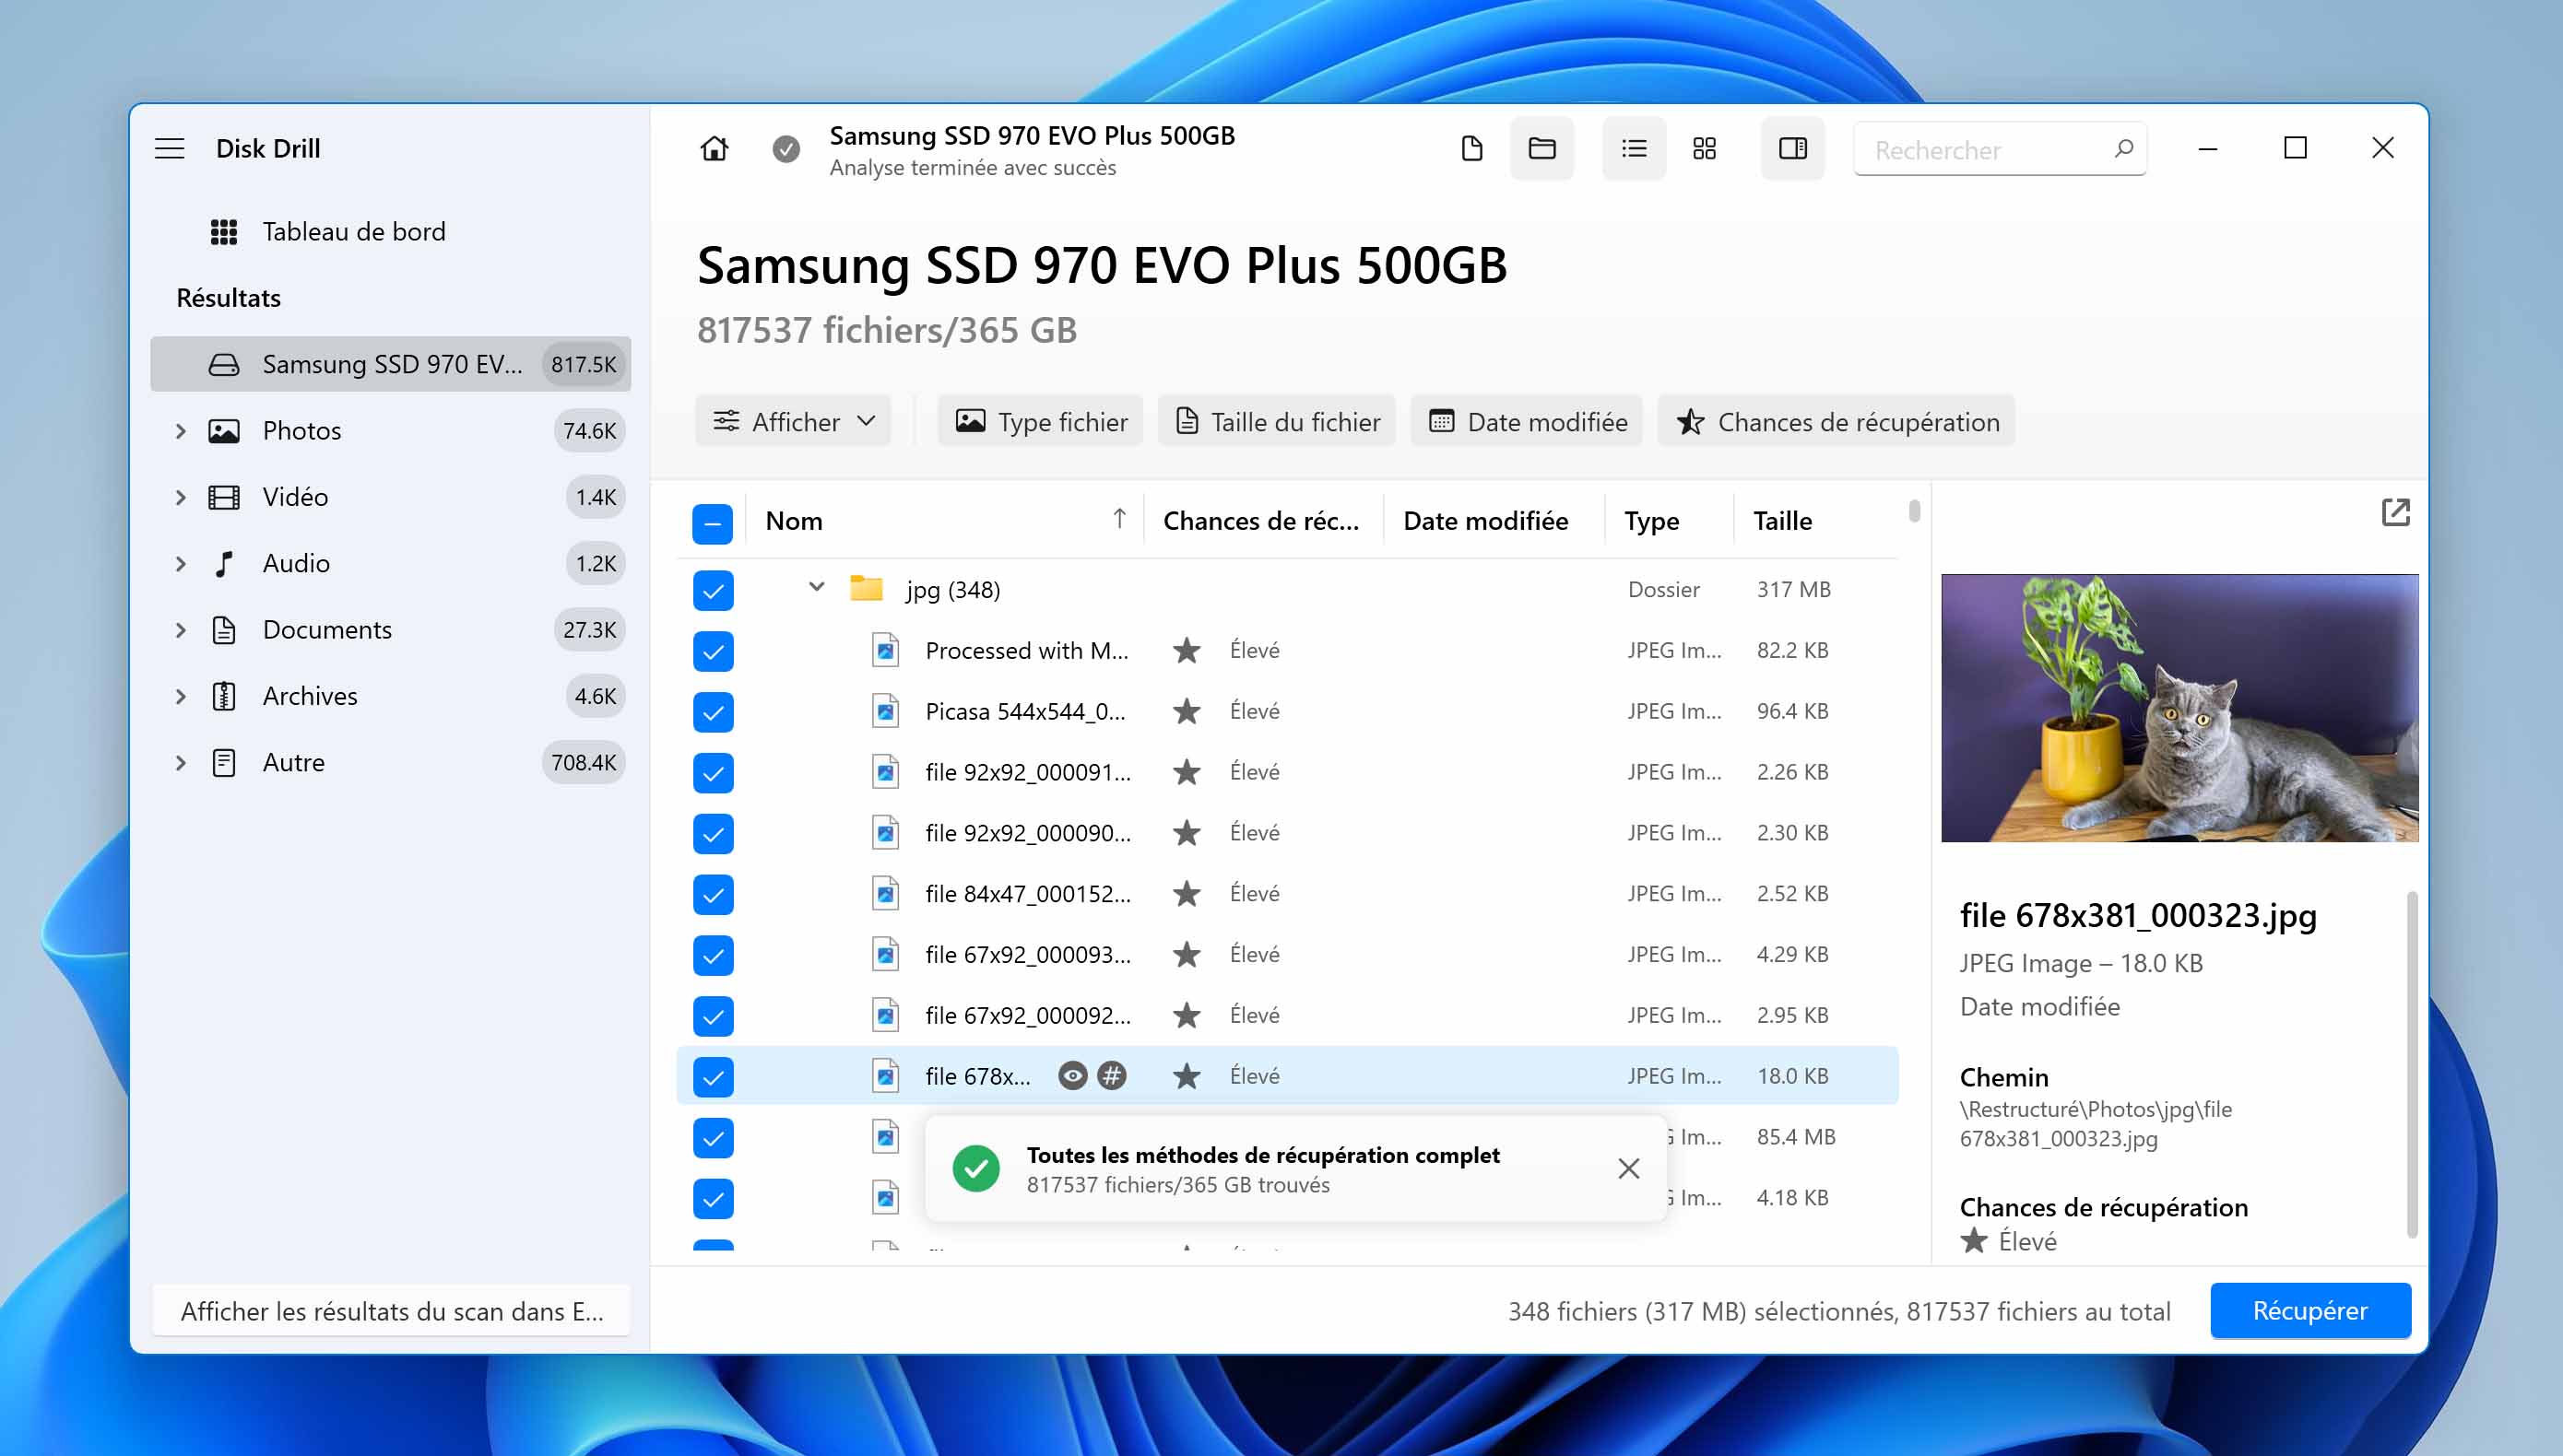Click the search magnifier icon
Viewport: 2563px width, 1456px height.
coord(2123,149)
